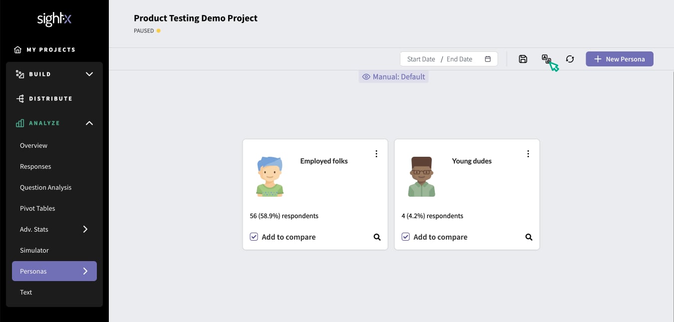Open the Overview page
This screenshot has width=674, height=322.
[33, 145]
